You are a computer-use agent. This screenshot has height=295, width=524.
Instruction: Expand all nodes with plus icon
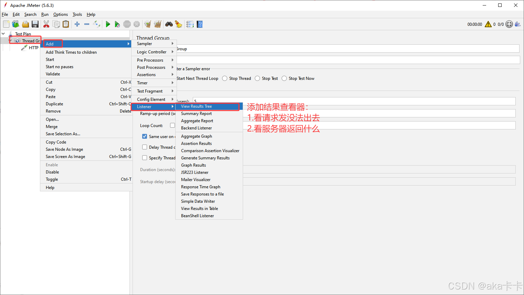tap(77, 24)
